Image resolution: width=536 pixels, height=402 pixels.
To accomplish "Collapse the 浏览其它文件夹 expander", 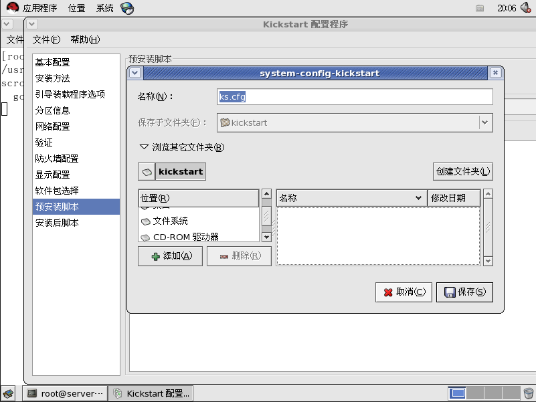I will [182, 147].
